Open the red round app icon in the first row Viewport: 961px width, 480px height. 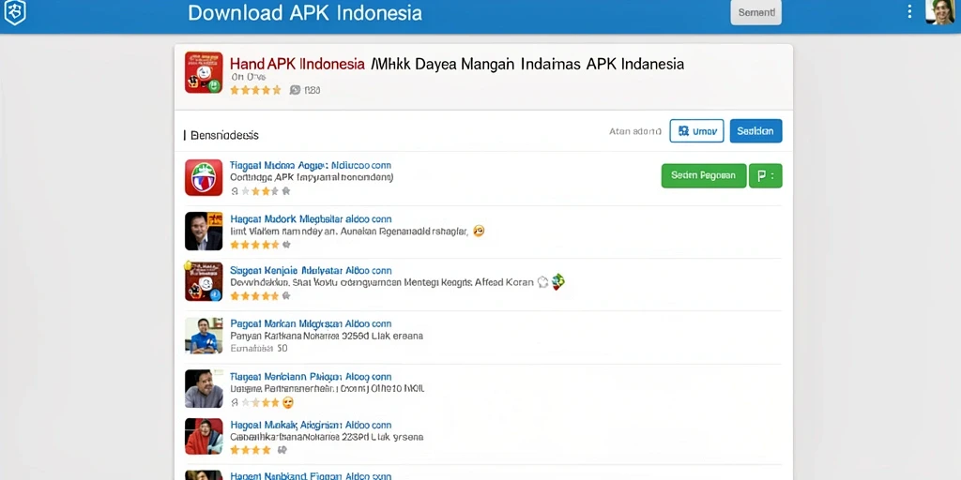coord(204,177)
